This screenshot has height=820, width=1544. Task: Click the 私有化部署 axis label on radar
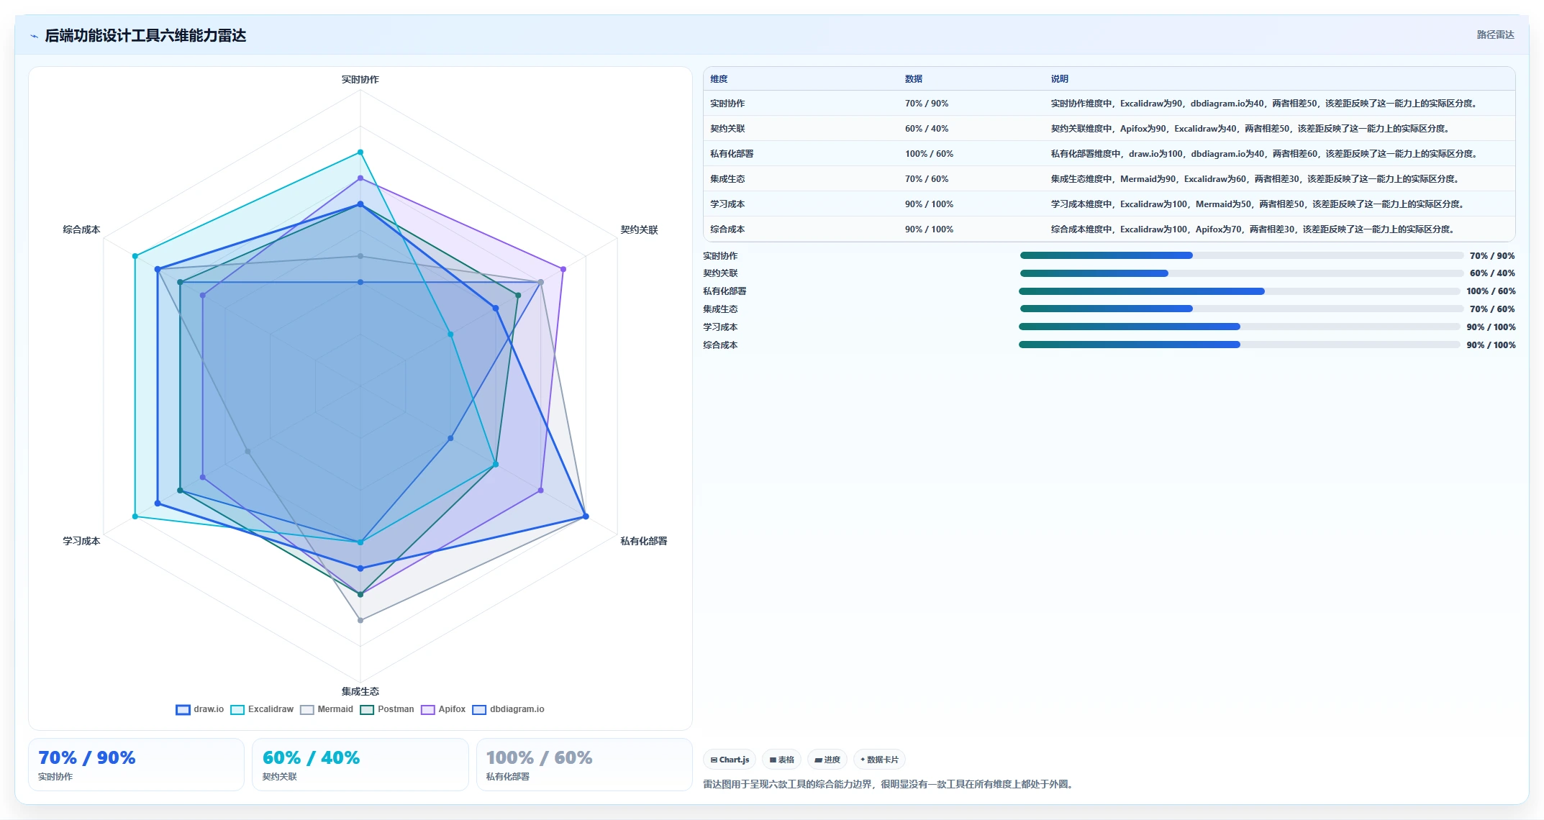tap(644, 541)
